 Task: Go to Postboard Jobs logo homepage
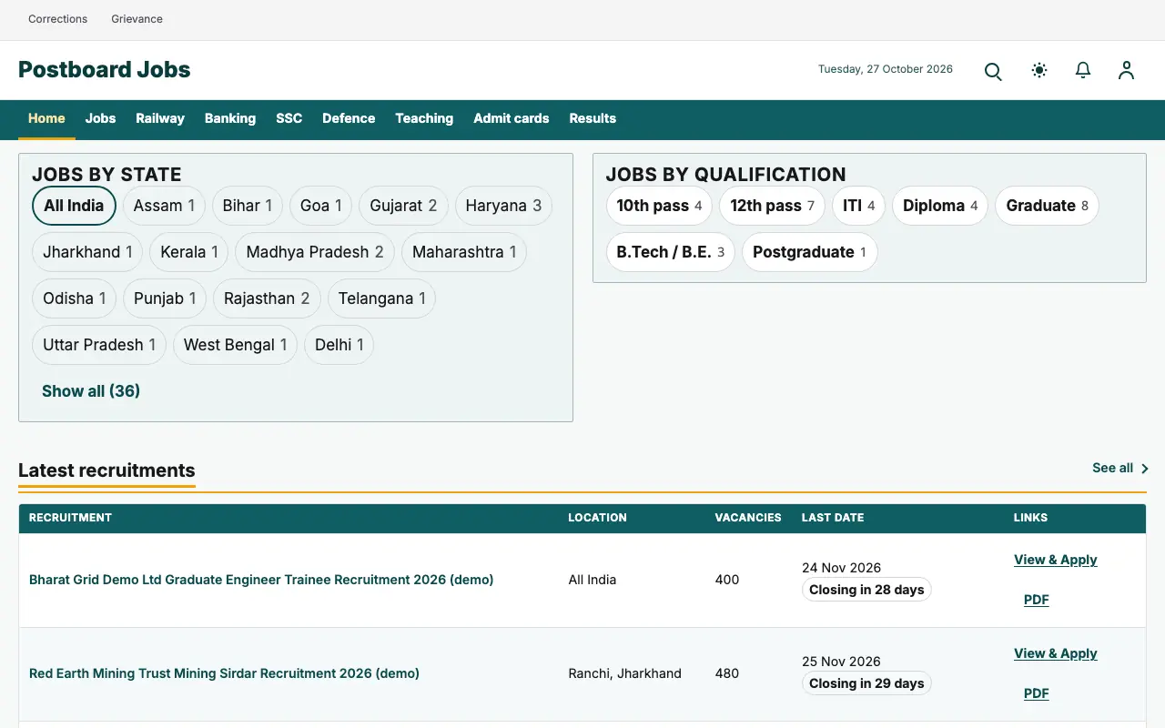[105, 70]
